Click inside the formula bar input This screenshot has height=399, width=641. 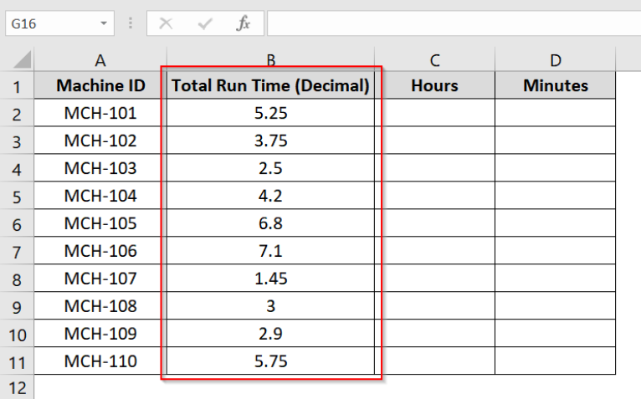tap(454, 23)
